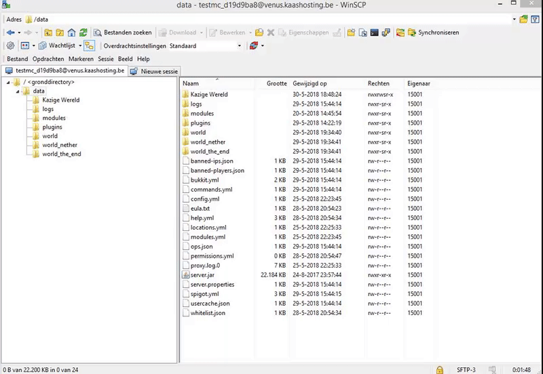543x374 pixels.
Task: Click the Home directory icon
Action: point(71,33)
